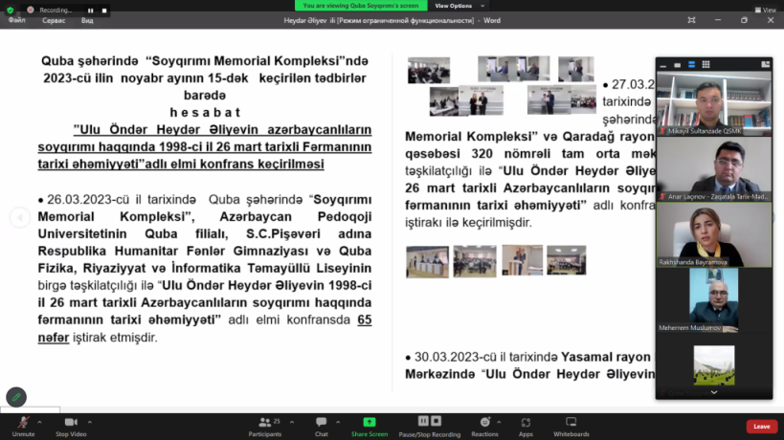The height and width of the screenshot is (440, 784).
Task: Open the Сервис menu in Word
Action: pos(54,20)
